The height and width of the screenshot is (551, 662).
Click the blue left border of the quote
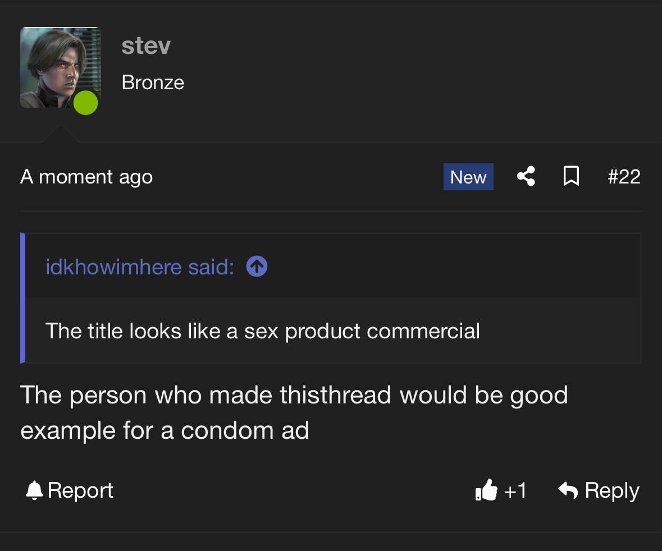(x=23, y=298)
